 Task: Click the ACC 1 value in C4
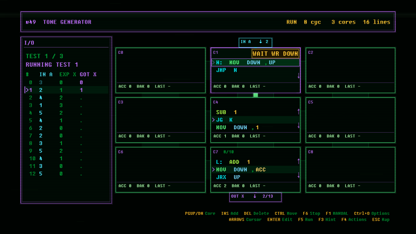point(220,136)
